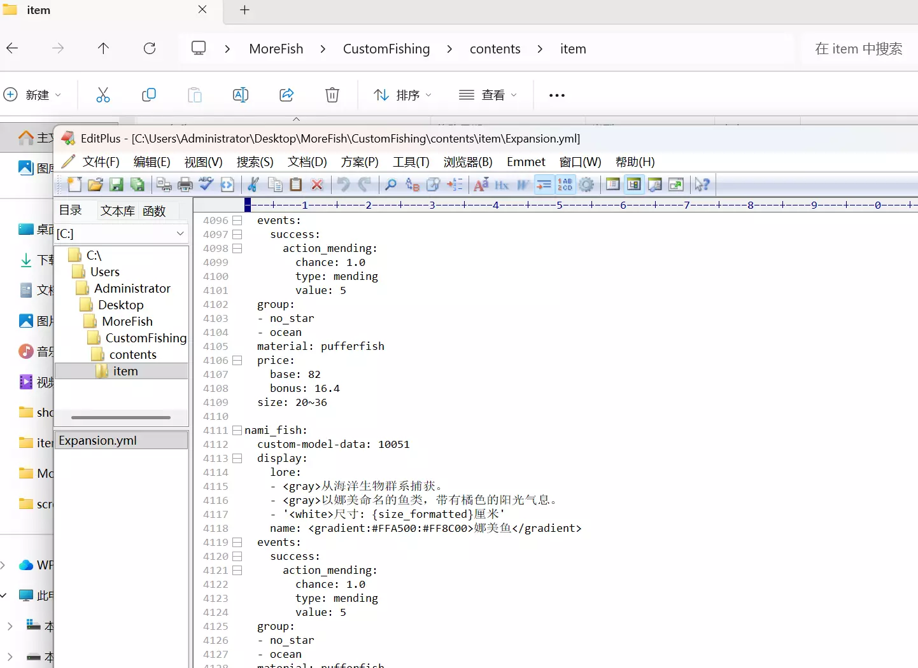Collapse the price block at line 4106
This screenshot has height=668, width=918.
237,360
